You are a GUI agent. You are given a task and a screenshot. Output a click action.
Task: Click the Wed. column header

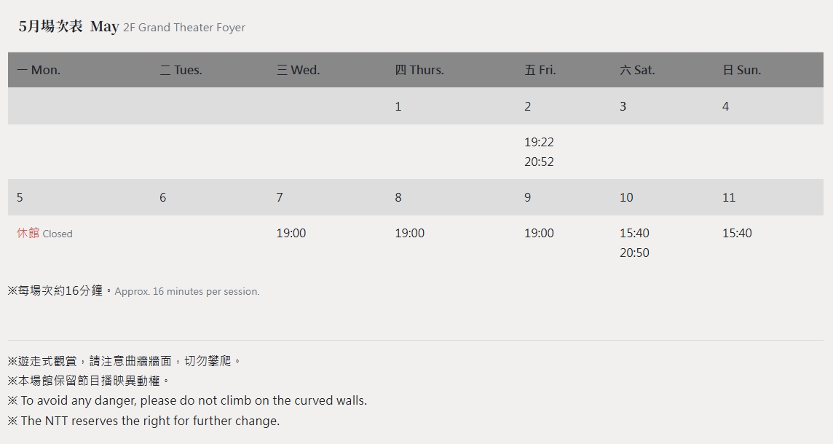(298, 70)
